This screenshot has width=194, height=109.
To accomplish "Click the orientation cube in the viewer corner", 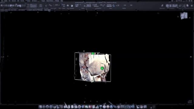I will [x=184, y=16].
